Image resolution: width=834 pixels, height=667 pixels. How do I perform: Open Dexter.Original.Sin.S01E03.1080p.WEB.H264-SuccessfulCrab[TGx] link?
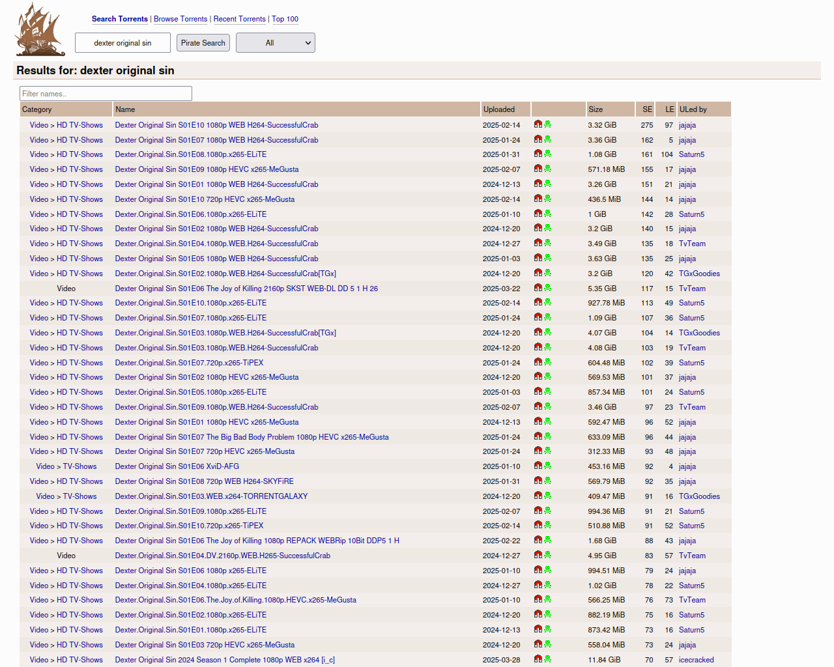225,333
